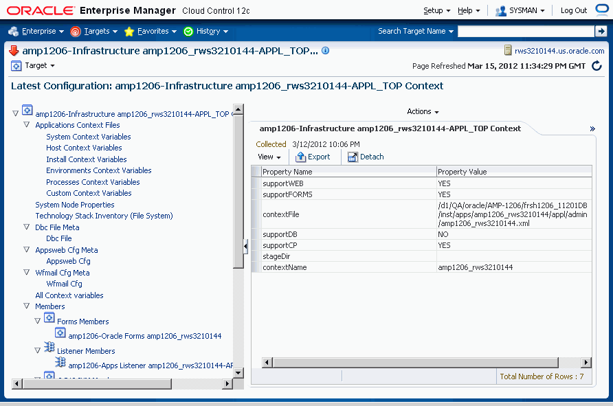Click the root context node icon in tree
613x406 pixels.
(x=27, y=110)
